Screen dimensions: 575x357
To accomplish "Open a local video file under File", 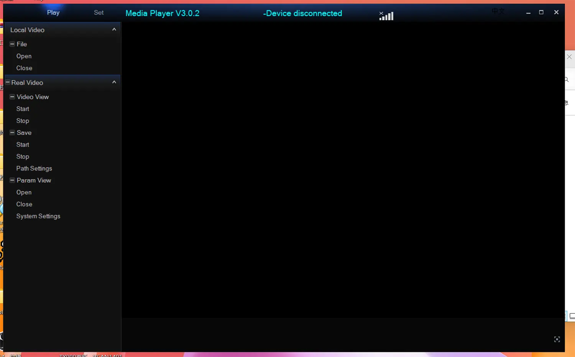I will [24, 56].
